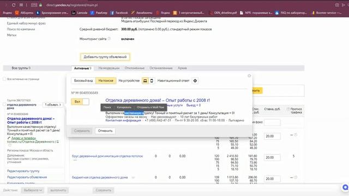349x196 pixels.
Task: Open the 'Выберите' action dropdown
Action: [x=33, y=190]
